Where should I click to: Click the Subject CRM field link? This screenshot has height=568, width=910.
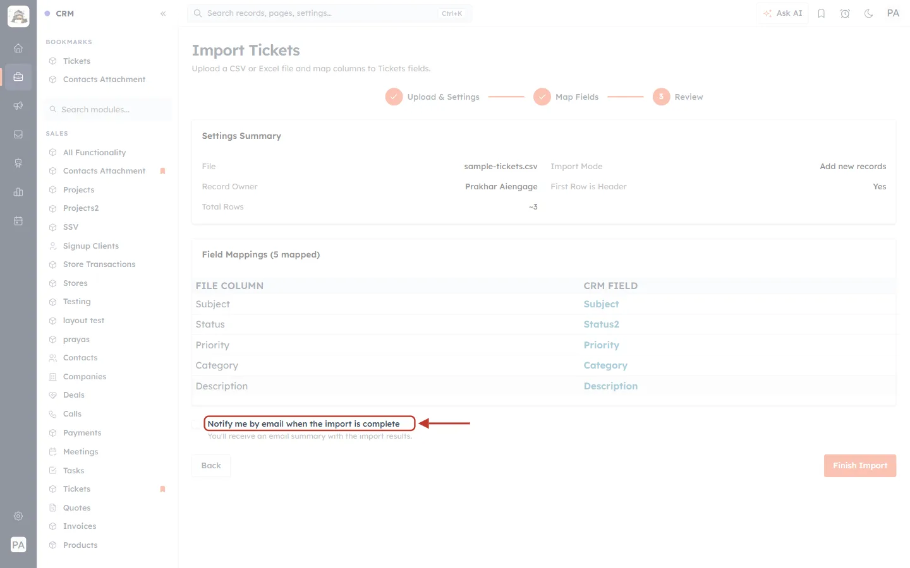pos(601,304)
